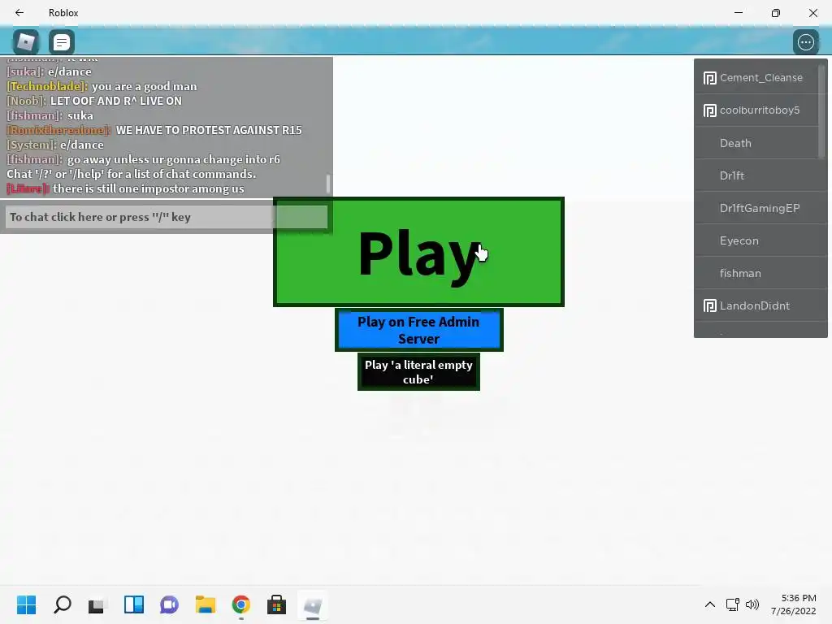Screen dimensions: 832x624
Task: Open volume control in system tray
Action: point(752,604)
